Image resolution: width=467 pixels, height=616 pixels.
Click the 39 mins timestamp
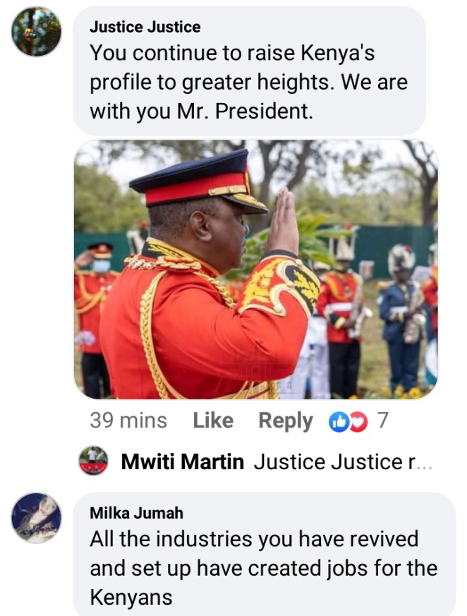[x=128, y=421]
